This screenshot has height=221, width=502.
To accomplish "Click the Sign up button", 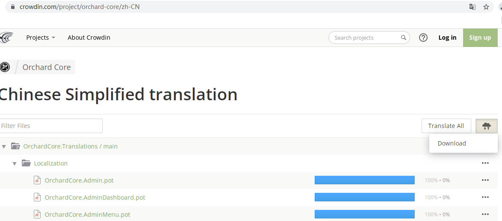I will [480, 38].
